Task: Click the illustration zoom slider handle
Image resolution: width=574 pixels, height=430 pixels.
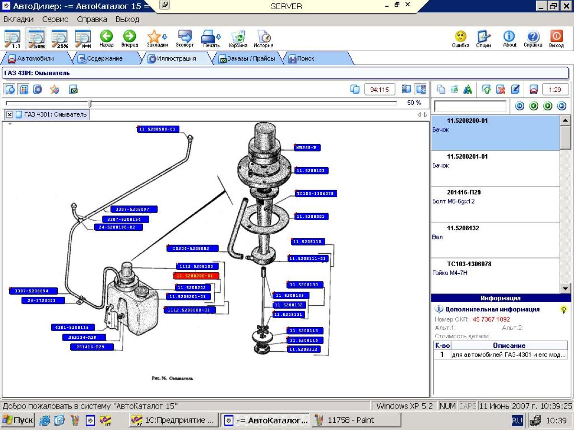Action: (90, 103)
